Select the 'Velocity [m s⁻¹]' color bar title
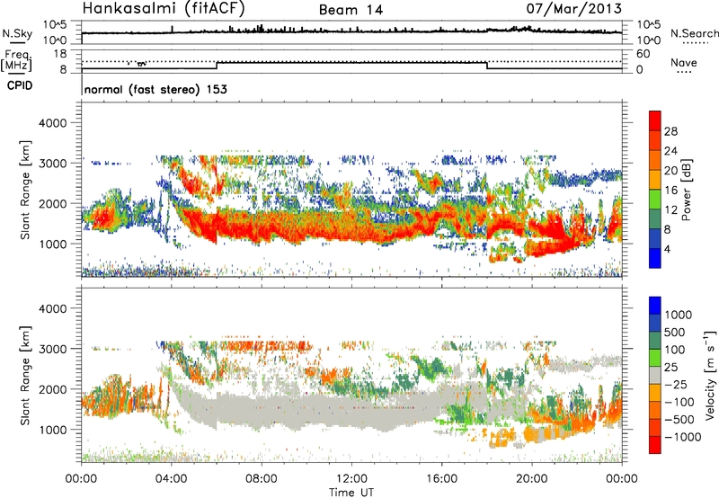This screenshot has width=719, height=498. [x=710, y=375]
